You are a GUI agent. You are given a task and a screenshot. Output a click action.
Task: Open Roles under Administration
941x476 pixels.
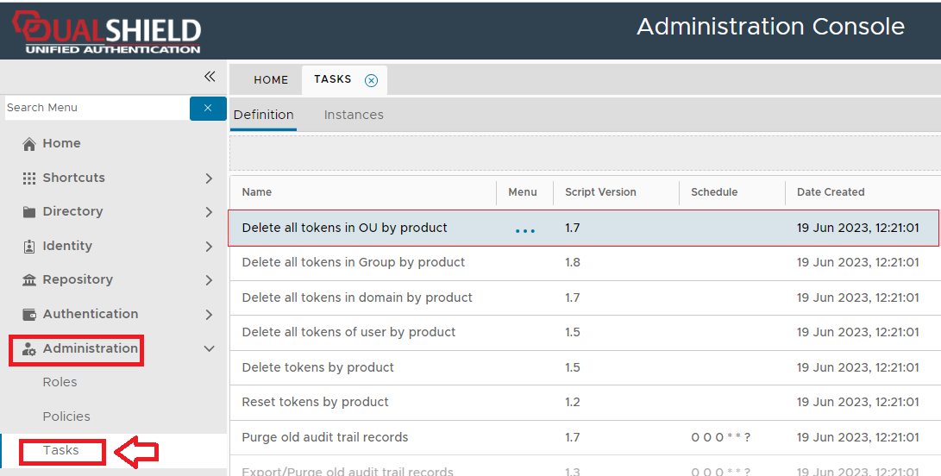coord(60,382)
